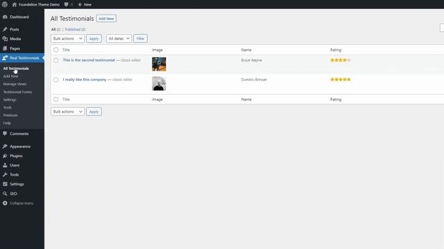
Task: Click the plus New icon in admin bar
Action: coord(80,5)
